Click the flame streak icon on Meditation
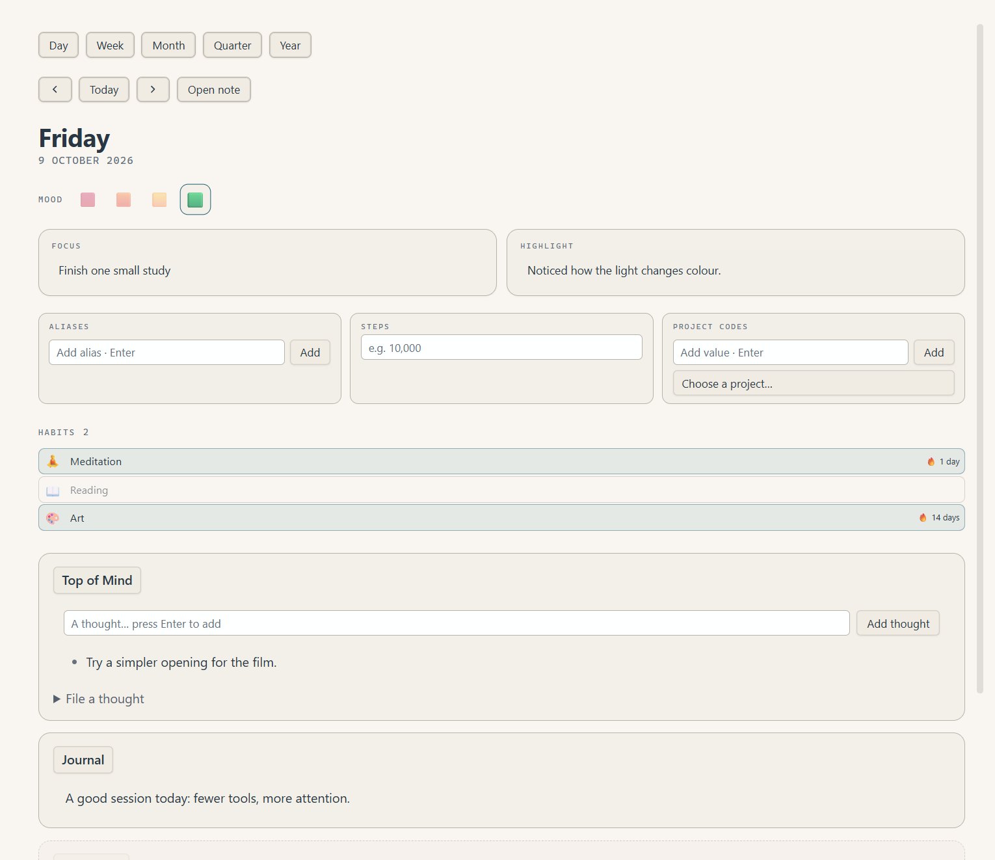 pyautogui.click(x=931, y=461)
